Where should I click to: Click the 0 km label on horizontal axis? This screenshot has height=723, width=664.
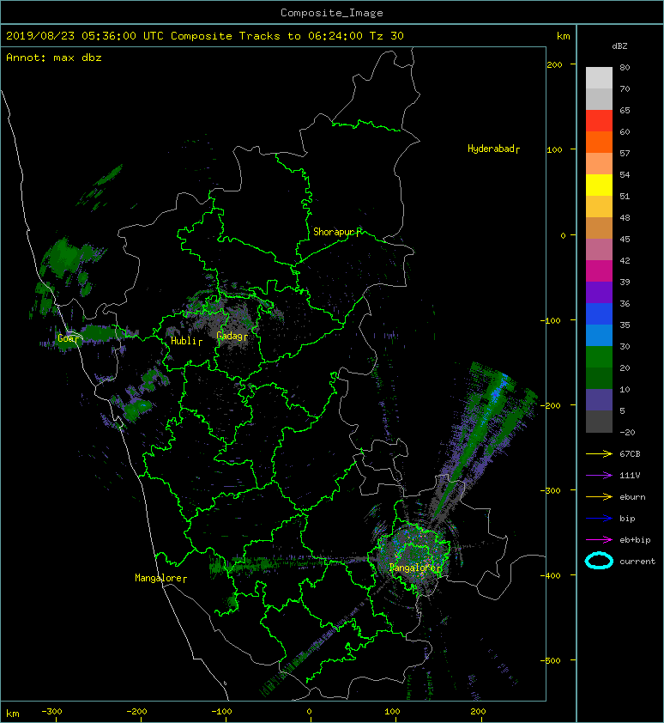(x=309, y=712)
